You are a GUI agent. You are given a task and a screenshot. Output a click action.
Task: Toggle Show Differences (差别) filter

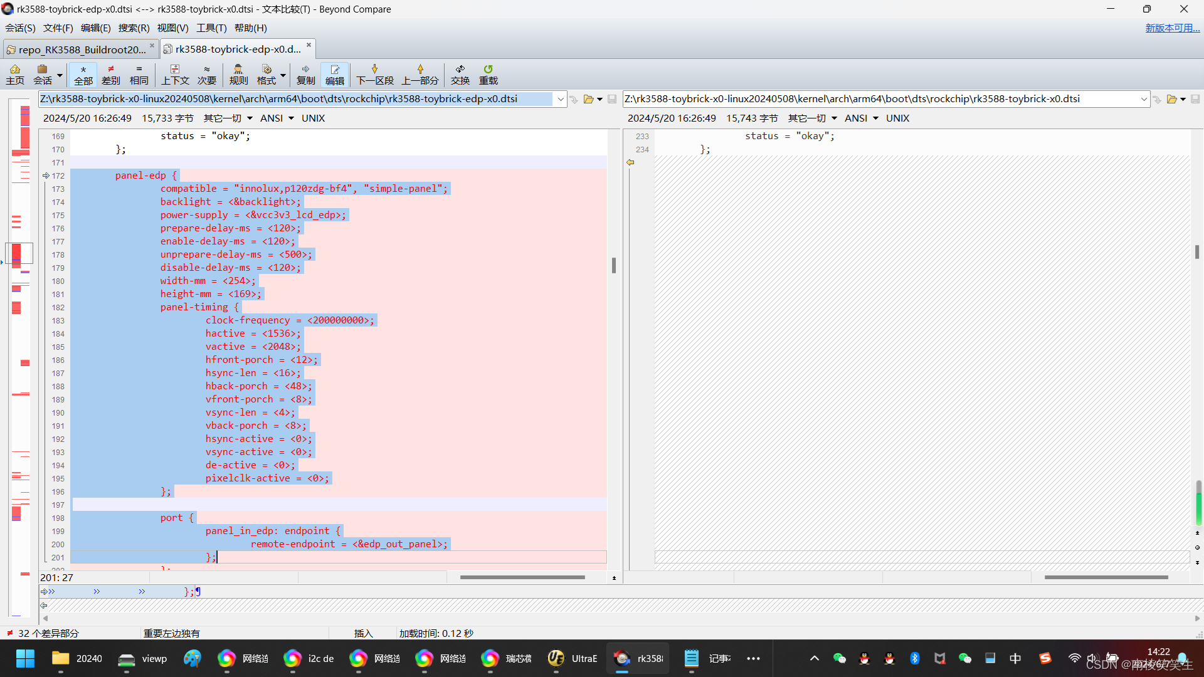(x=111, y=74)
